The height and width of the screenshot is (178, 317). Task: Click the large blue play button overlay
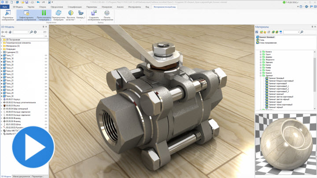coord(33,147)
